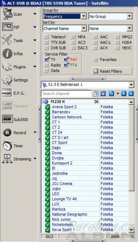138x242 pixels.
Task: Click the Sub/000 subtitle icon
Action: [7, 119]
